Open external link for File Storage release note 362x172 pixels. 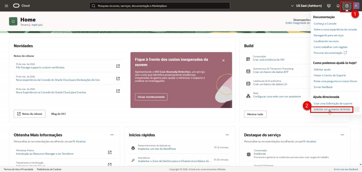tap(118, 66)
